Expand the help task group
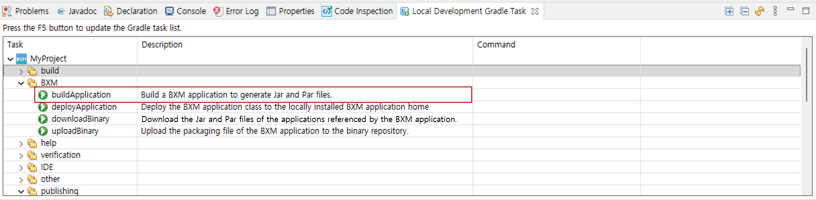The image size is (816, 200). click(x=21, y=143)
